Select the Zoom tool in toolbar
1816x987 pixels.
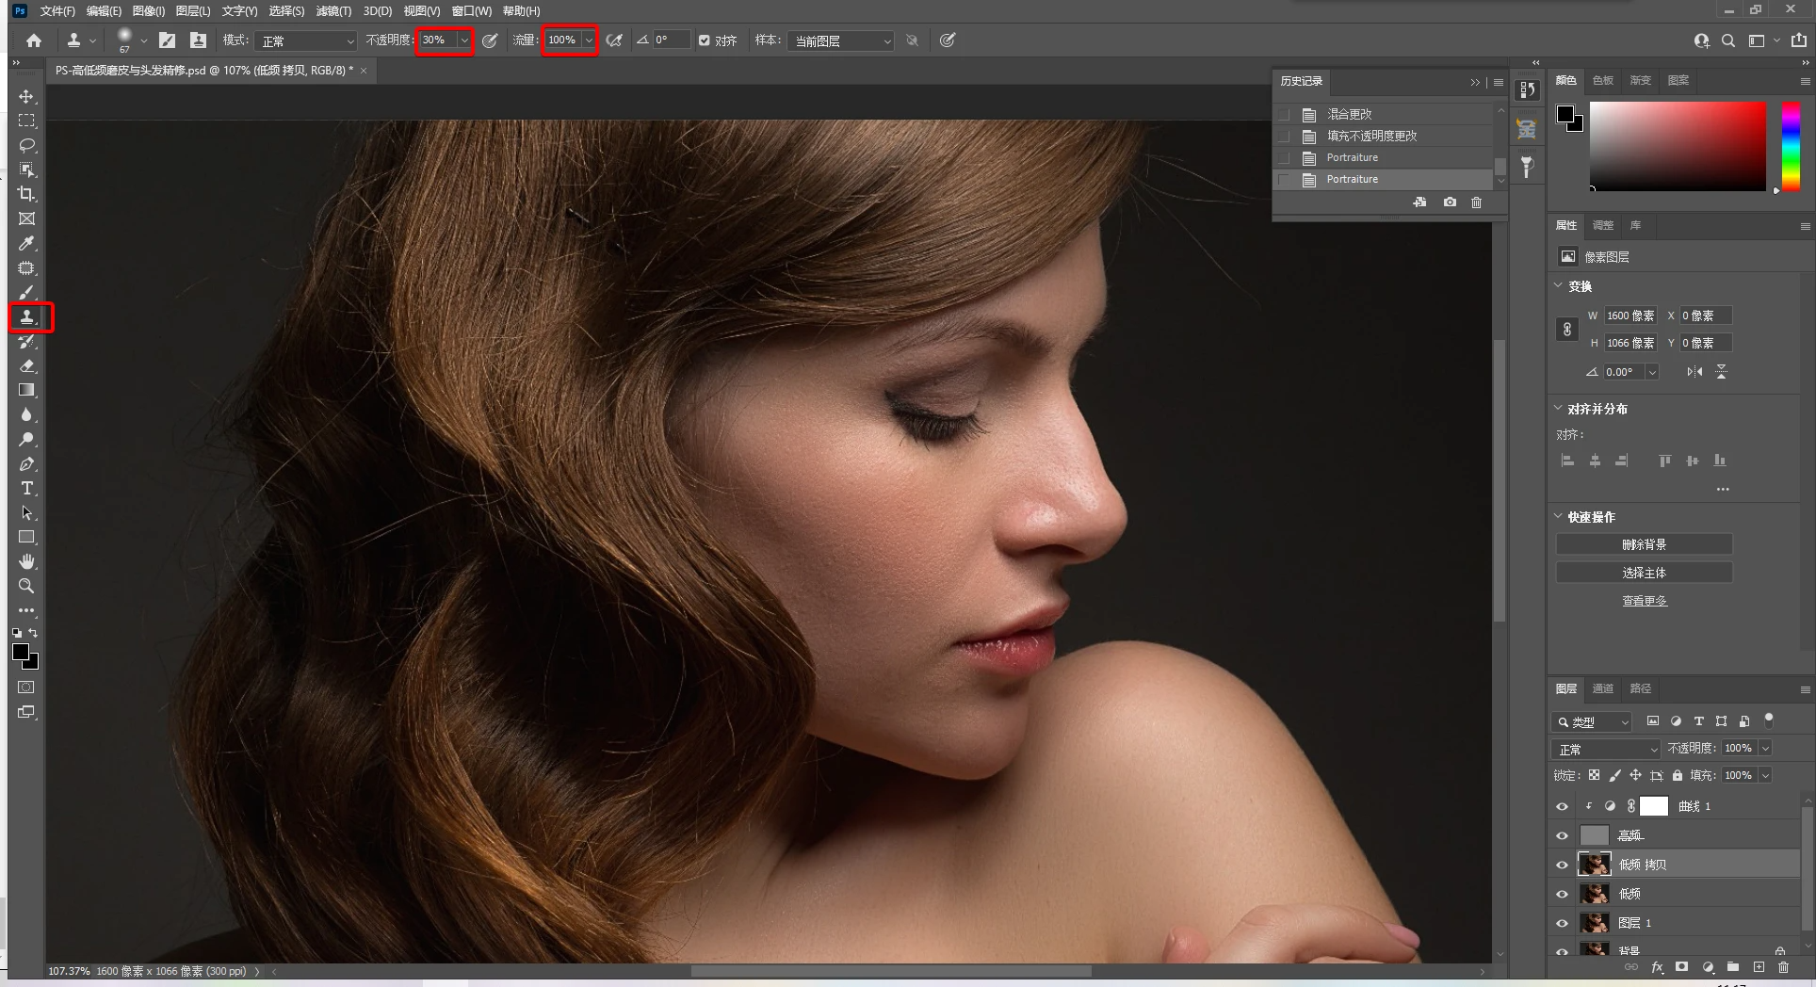(26, 586)
